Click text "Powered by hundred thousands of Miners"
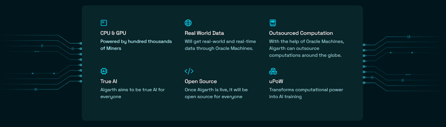446x127 pixels. point(136,45)
